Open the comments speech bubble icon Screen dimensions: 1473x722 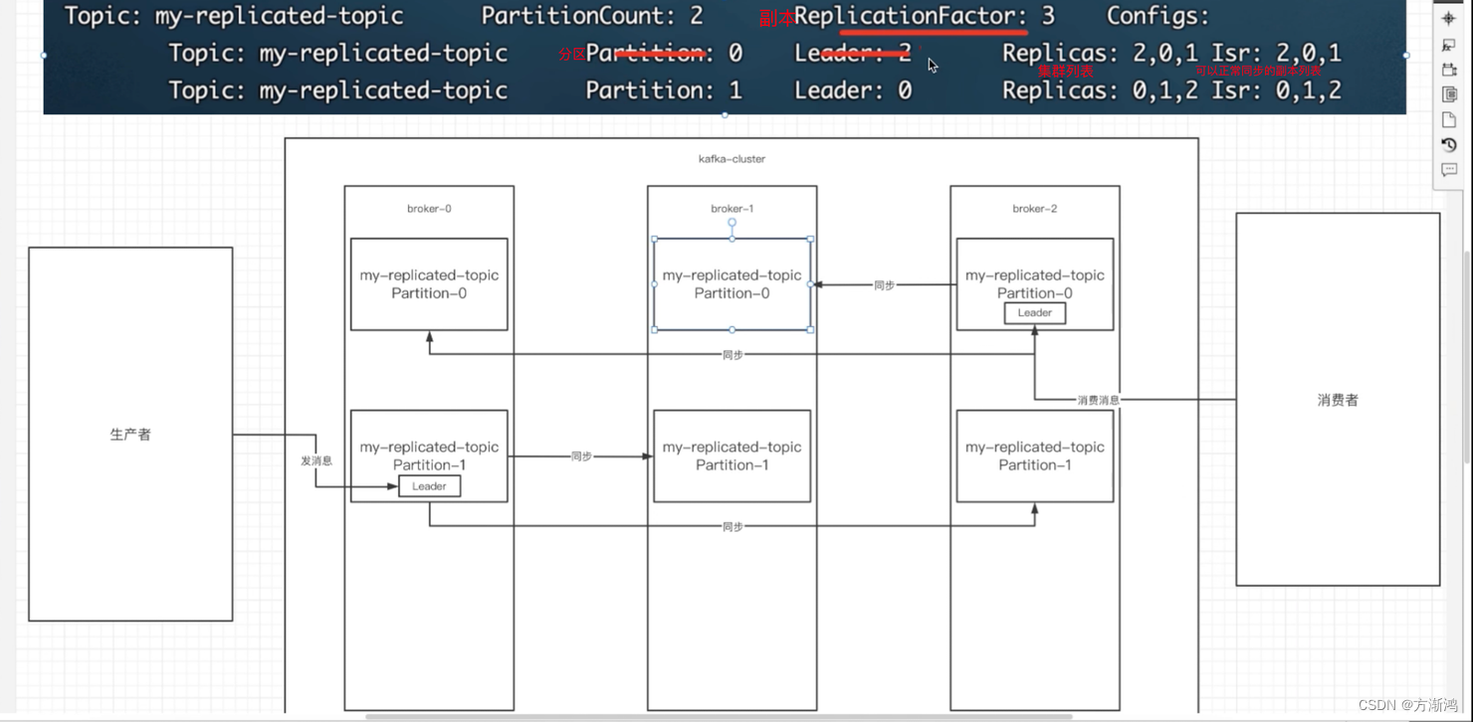click(x=1448, y=170)
